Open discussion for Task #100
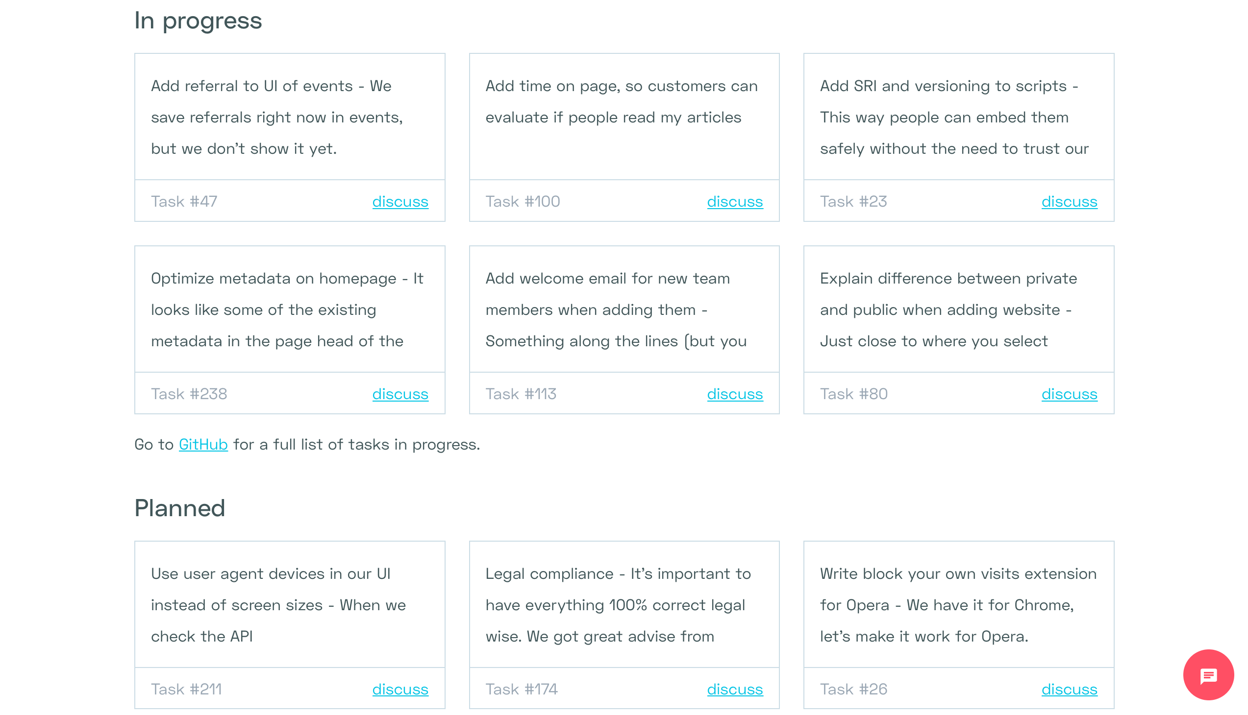The height and width of the screenshot is (715, 1248). point(735,201)
